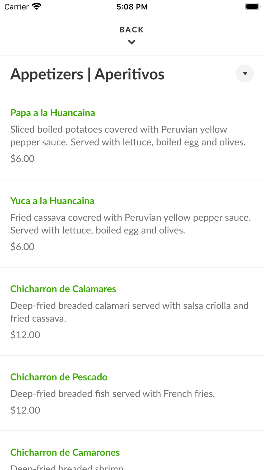Image resolution: width=264 pixels, height=470 pixels.
Task: Open Yuca a la Huancaina item
Action: pos(52,201)
